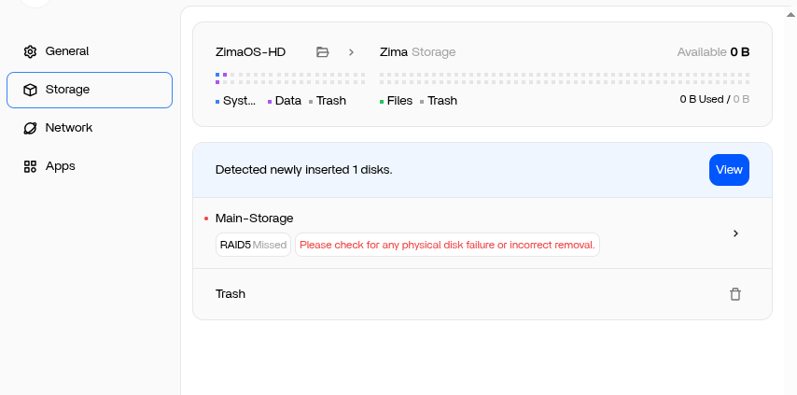
Task: Click the Storage cube icon
Action: point(30,90)
